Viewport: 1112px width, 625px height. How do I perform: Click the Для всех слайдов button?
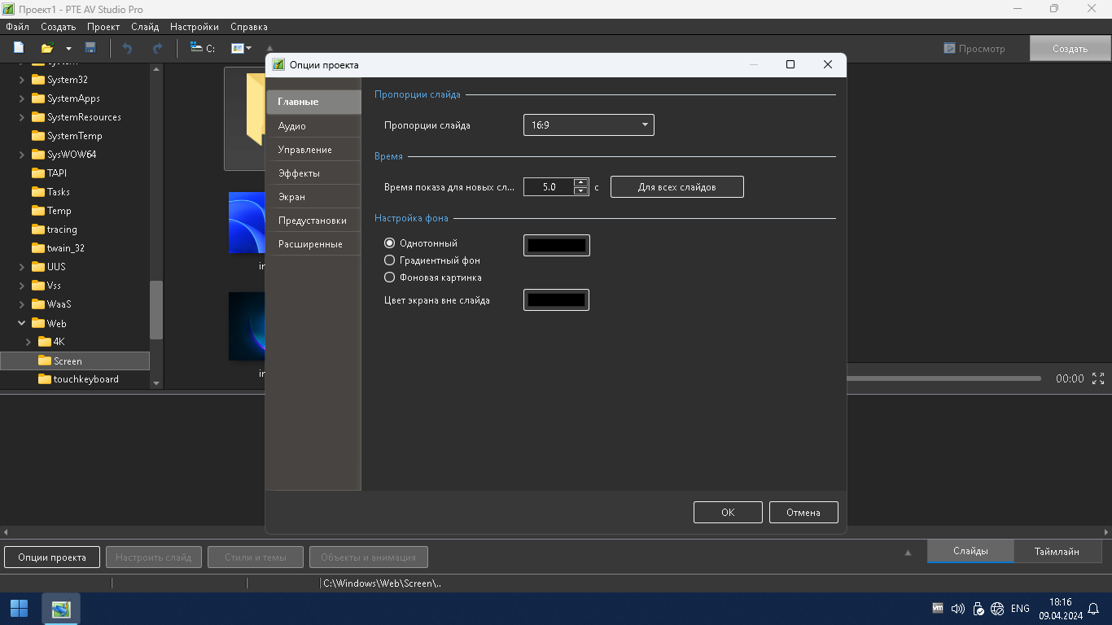676,187
